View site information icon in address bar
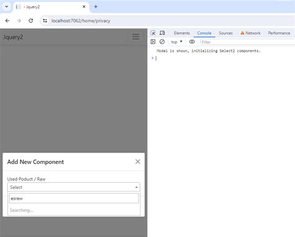The height and width of the screenshot is (237, 295). [x=45, y=21]
